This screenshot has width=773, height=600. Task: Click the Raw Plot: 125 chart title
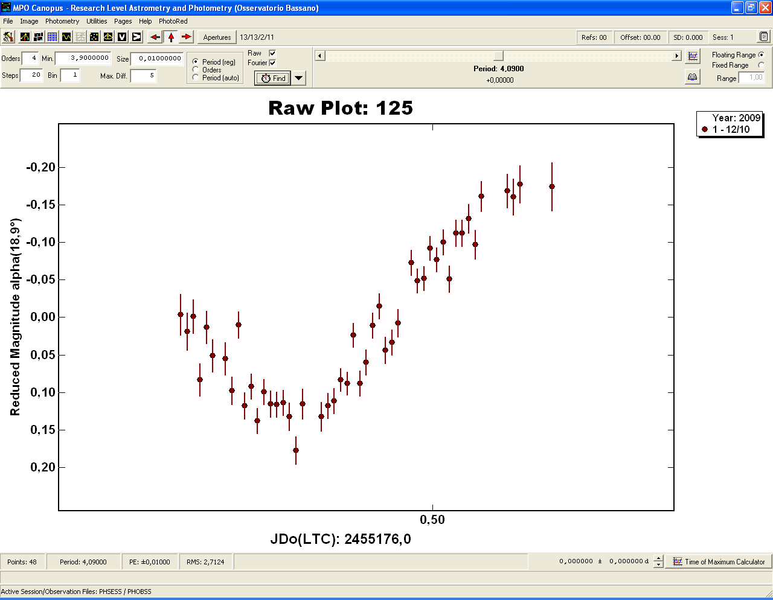pyautogui.click(x=341, y=108)
